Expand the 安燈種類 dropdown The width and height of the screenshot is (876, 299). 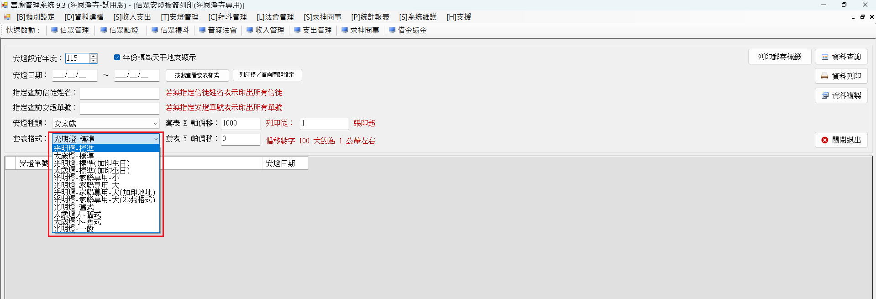(155, 124)
